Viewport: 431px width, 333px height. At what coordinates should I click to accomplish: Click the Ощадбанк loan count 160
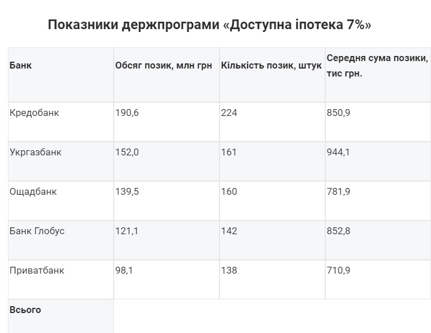click(273, 201)
